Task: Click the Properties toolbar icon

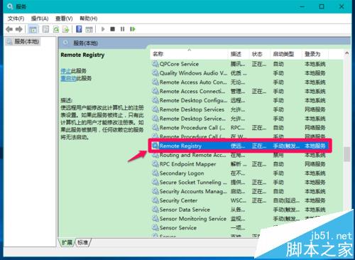Action: tap(45, 29)
